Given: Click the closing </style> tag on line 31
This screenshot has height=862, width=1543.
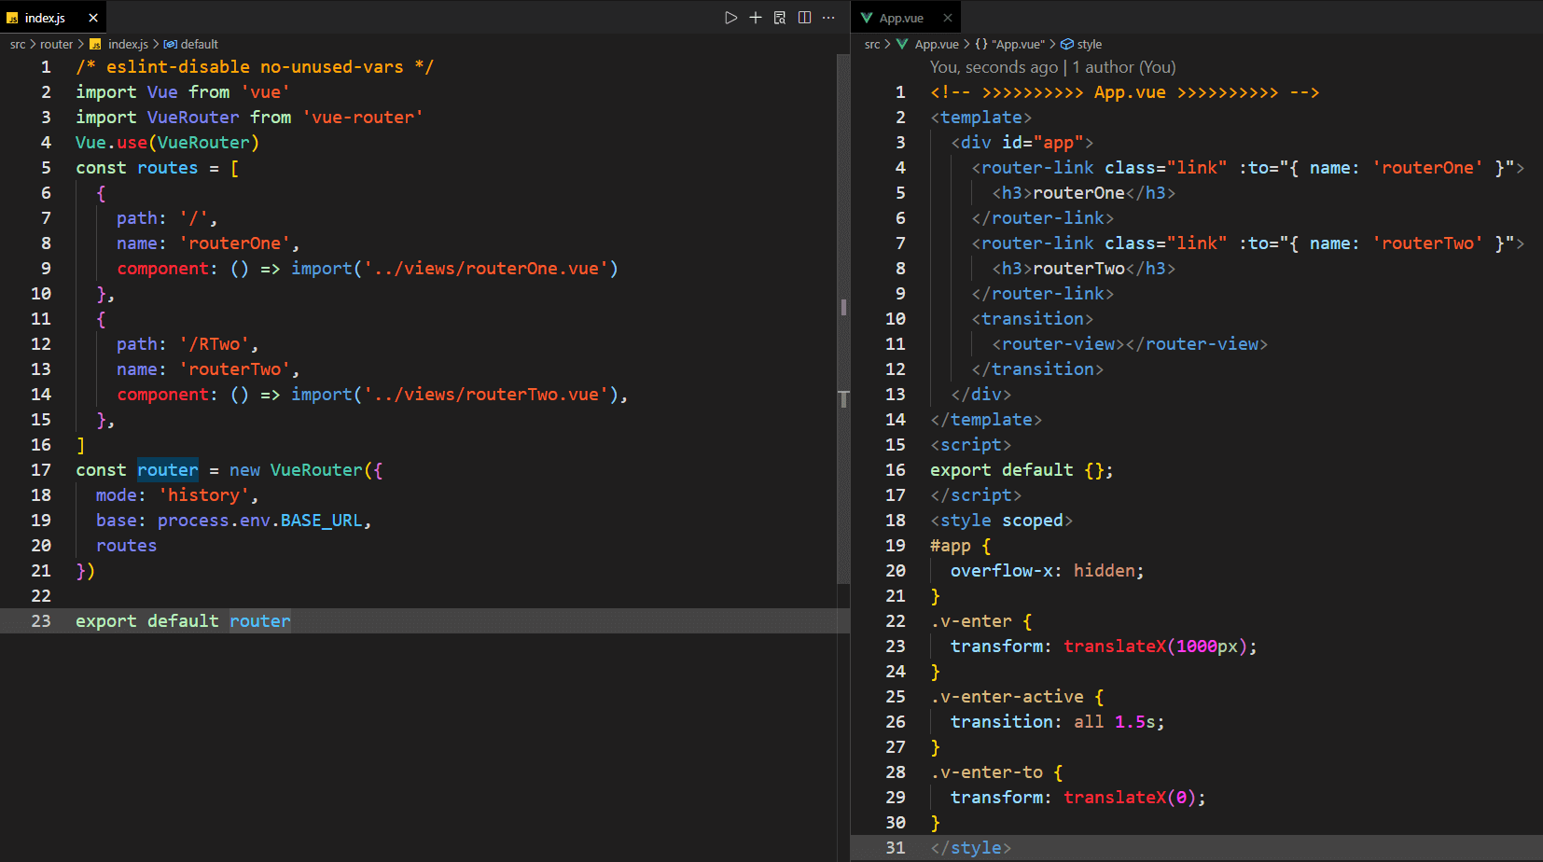Looking at the screenshot, I should point(970,847).
